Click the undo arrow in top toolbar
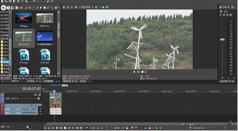 click(x=34, y=1)
